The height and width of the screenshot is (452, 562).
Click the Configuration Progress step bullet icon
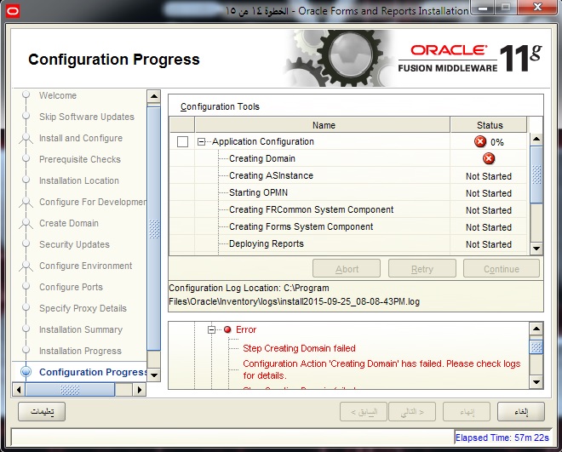[26, 372]
